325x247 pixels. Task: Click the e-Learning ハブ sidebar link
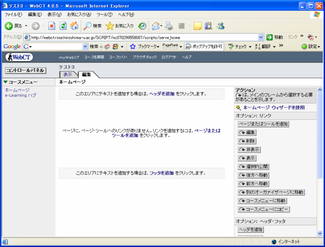(x=20, y=95)
